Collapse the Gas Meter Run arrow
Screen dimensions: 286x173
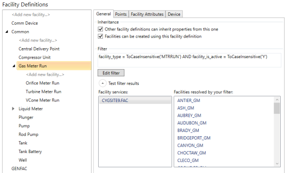[14, 66]
